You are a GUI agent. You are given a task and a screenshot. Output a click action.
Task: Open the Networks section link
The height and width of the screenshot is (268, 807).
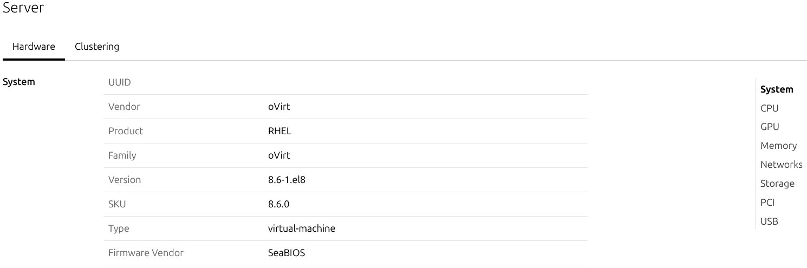coord(781,165)
